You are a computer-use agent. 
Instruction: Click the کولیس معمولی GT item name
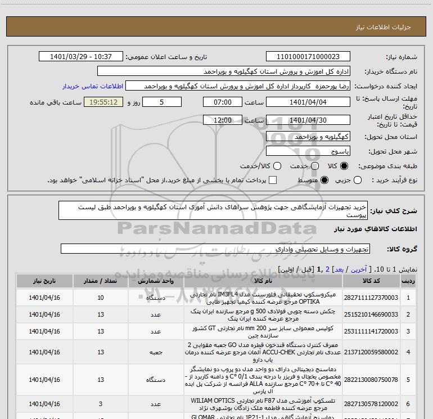click(263, 332)
